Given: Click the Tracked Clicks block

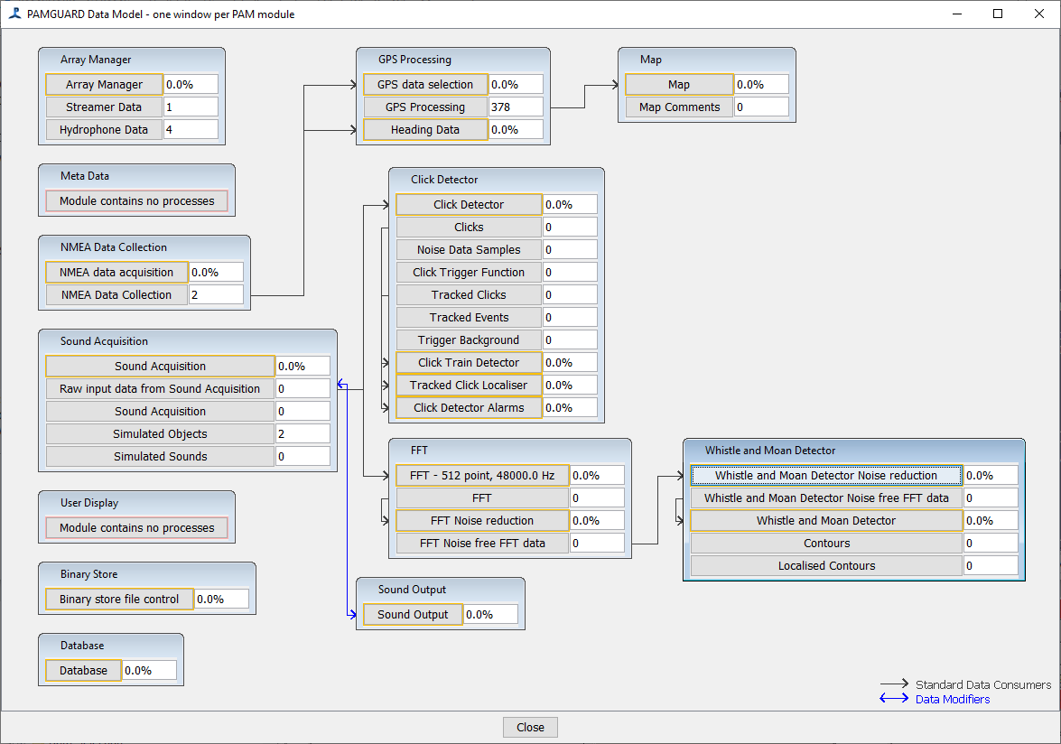Looking at the screenshot, I should 469,295.
